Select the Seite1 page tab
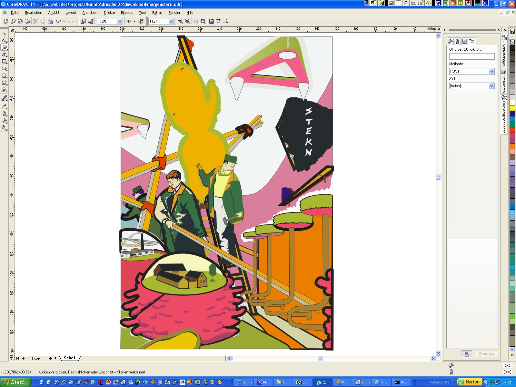The width and height of the screenshot is (516, 387). pyautogui.click(x=69, y=358)
